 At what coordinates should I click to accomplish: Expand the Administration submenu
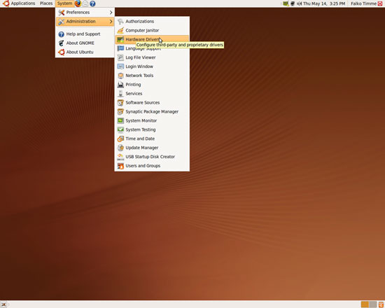tap(85, 22)
